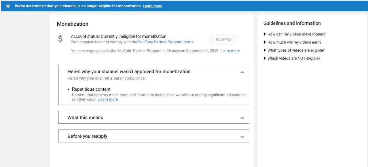Click 'Here's why your channel is out of compliance' text
The height and width of the screenshot is (167, 368).
point(106,78)
